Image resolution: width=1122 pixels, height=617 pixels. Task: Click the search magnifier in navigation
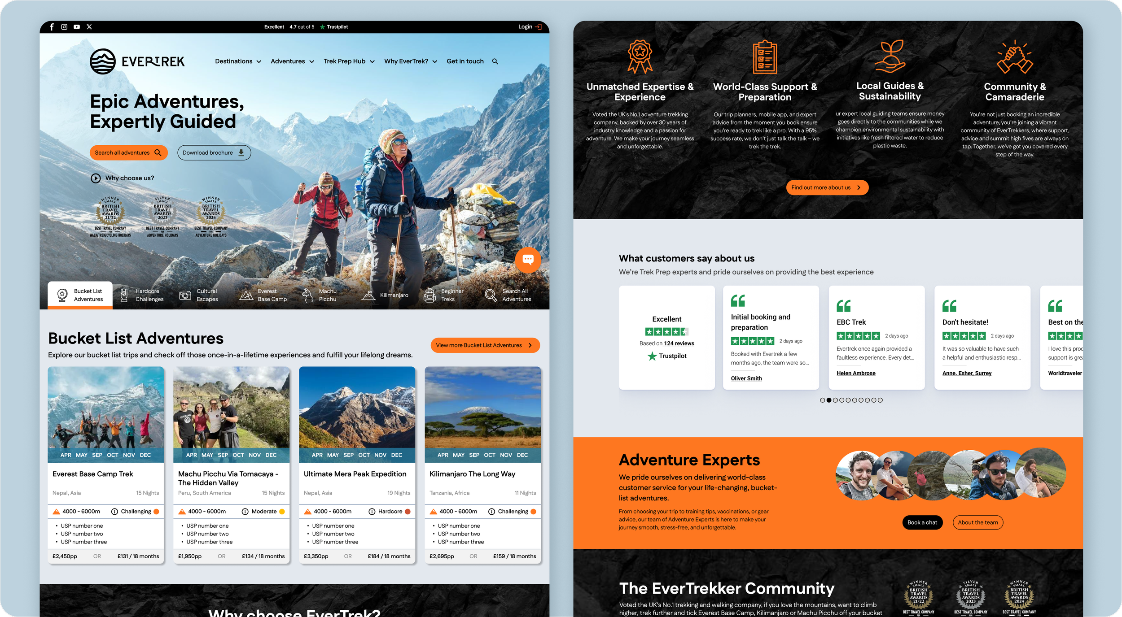(495, 61)
